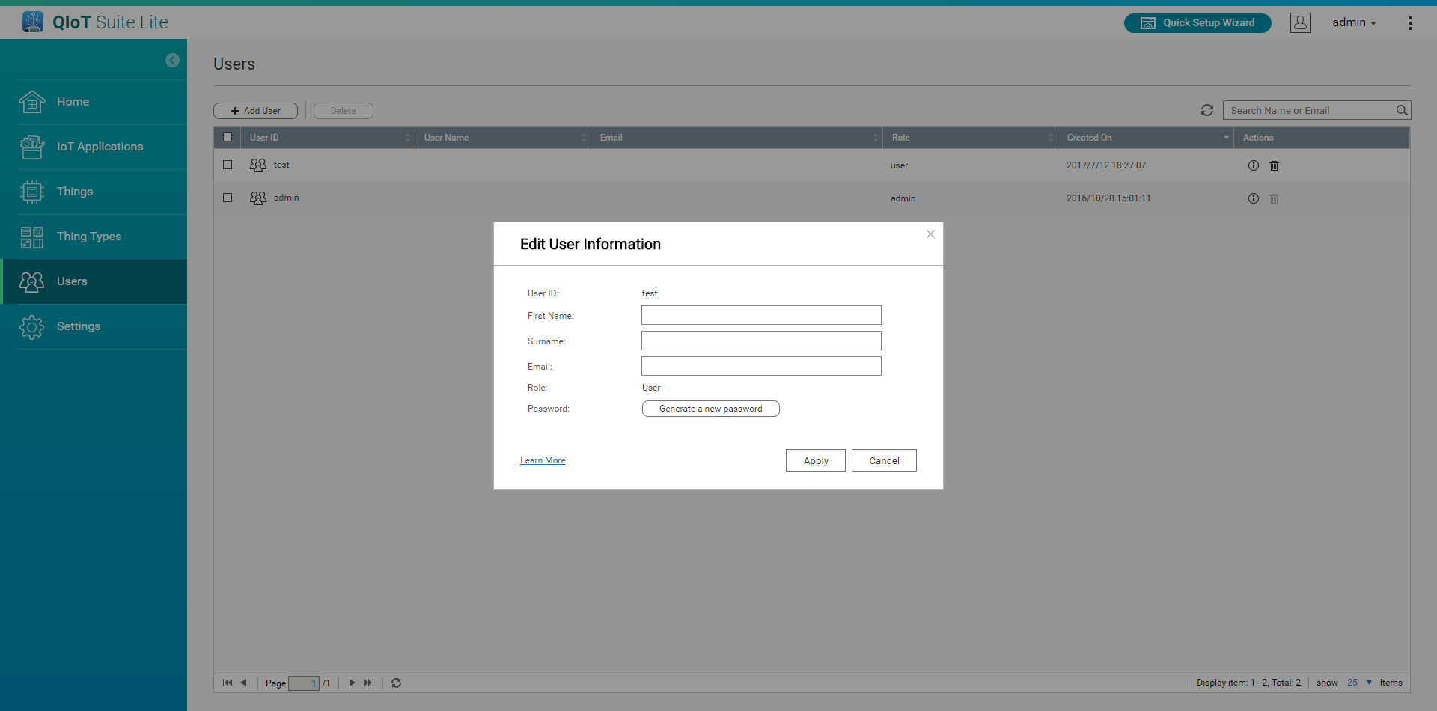1437x711 pixels.
Task: Click the pagination reload icon
Action: (397, 683)
